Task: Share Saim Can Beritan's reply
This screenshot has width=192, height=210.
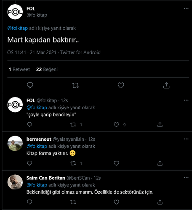Action: (x=160, y=202)
